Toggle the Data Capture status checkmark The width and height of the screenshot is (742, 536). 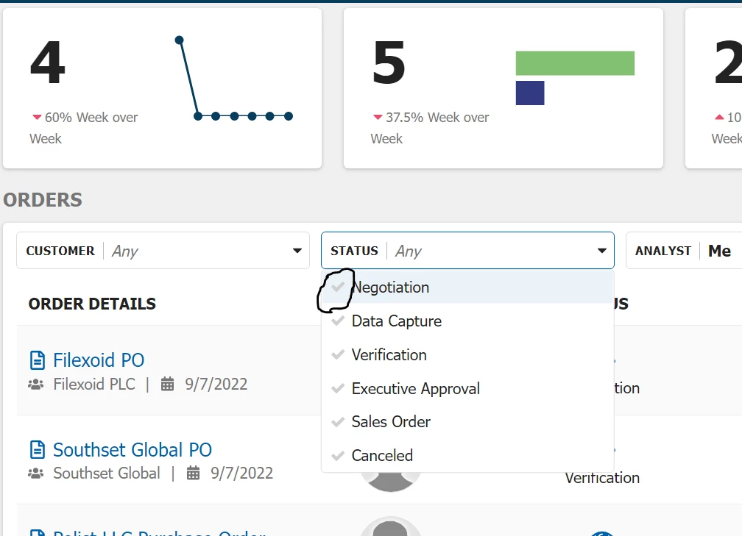338,321
